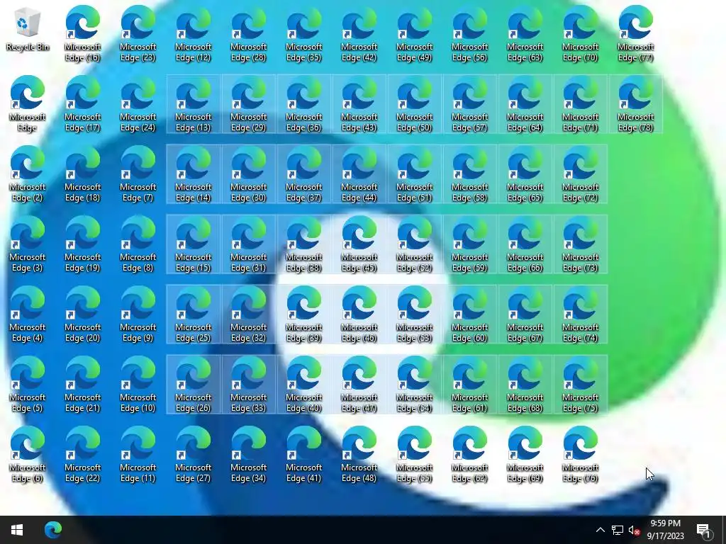726x544 pixels.
Task: Click Microsoft Edge (56) desktop shortcut
Action: [x=469, y=34]
